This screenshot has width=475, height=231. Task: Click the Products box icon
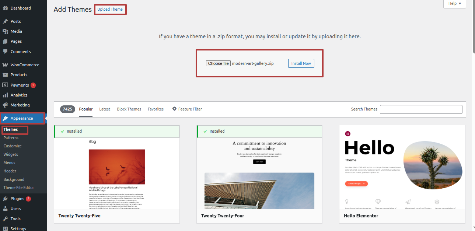6,75
